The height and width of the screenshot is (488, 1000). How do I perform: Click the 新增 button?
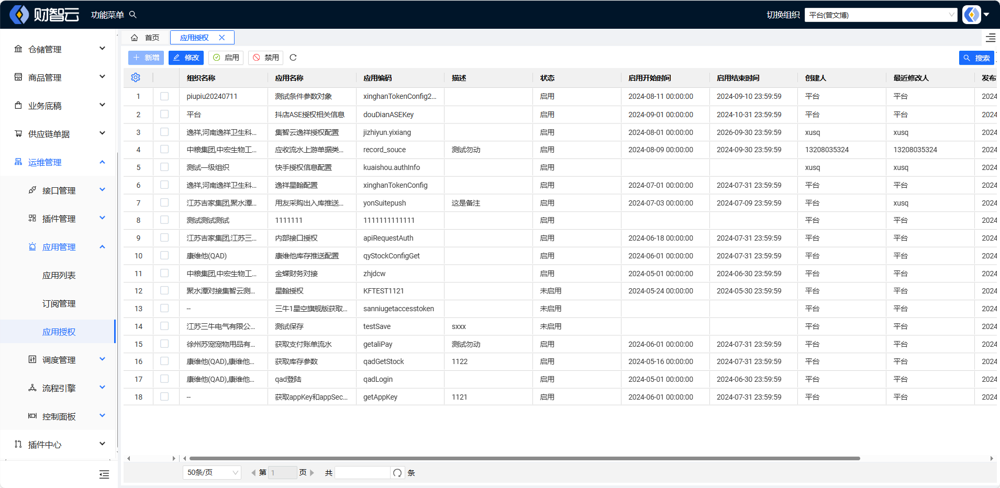tap(146, 58)
